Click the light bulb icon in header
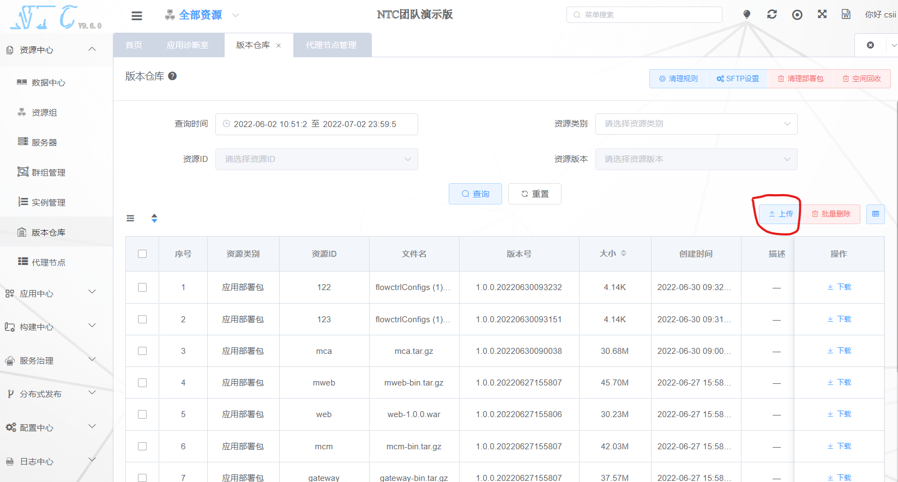Screen dimensions: 898x482 pyautogui.click(x=747, y=15)
